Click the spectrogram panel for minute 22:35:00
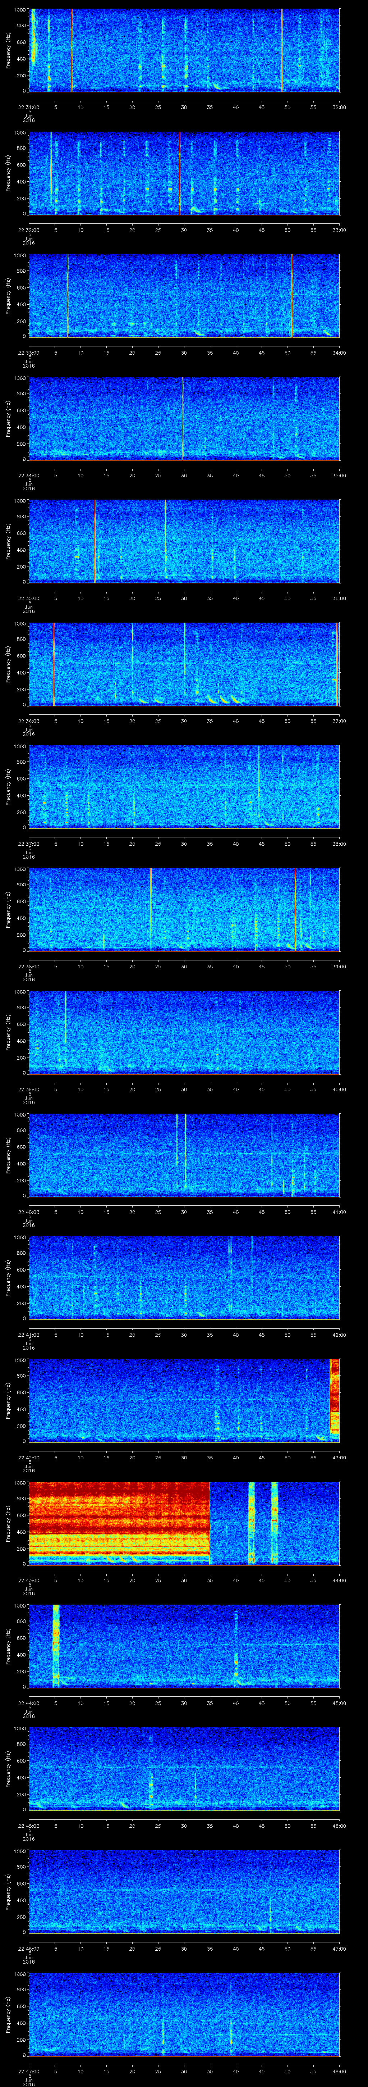The width and height of the screenshot is (368, 2087). [x=184, y=541]
